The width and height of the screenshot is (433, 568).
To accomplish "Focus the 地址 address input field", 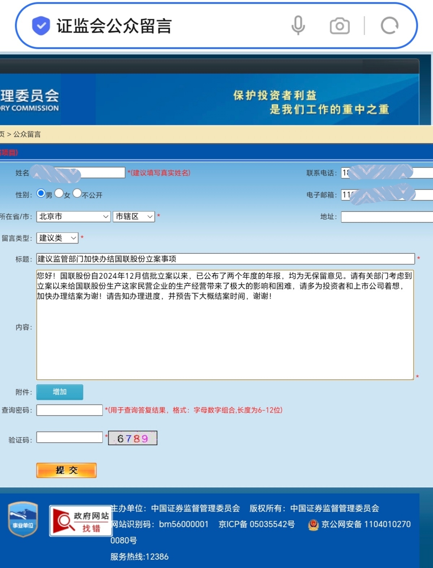I will [x=387, y=217].
